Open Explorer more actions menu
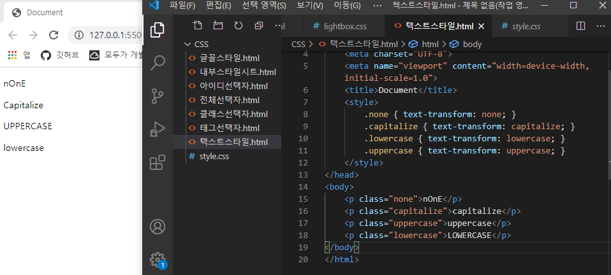This screenshot has height=275, width=611. click(x=279, y=25)
